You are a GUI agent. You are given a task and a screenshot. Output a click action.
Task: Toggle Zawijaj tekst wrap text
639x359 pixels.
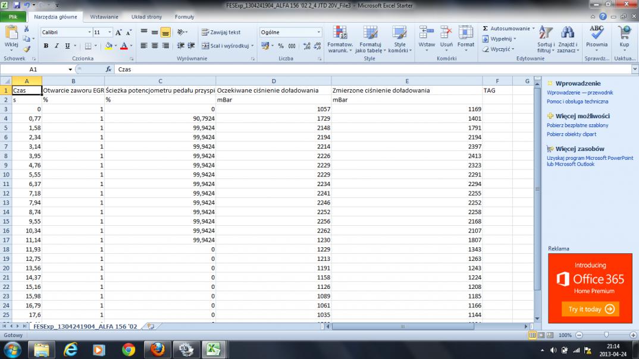point(221,32)
